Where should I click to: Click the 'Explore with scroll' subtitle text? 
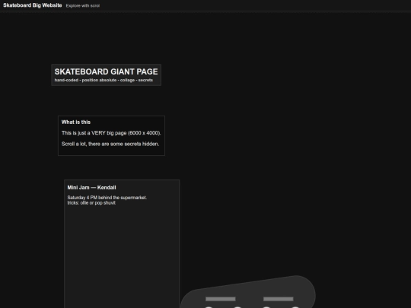83,6
